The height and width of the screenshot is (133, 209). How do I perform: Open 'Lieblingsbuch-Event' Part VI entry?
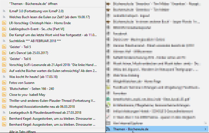tap(37, 29)
